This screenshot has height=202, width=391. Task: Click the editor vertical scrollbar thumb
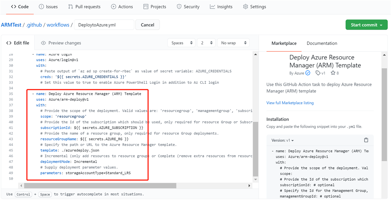coord(255,149)
